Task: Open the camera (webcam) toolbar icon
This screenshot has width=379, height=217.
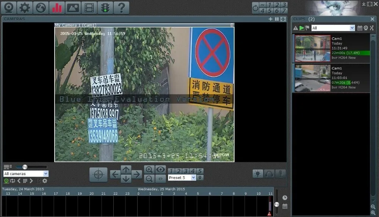Action: (x=9, y=8)
